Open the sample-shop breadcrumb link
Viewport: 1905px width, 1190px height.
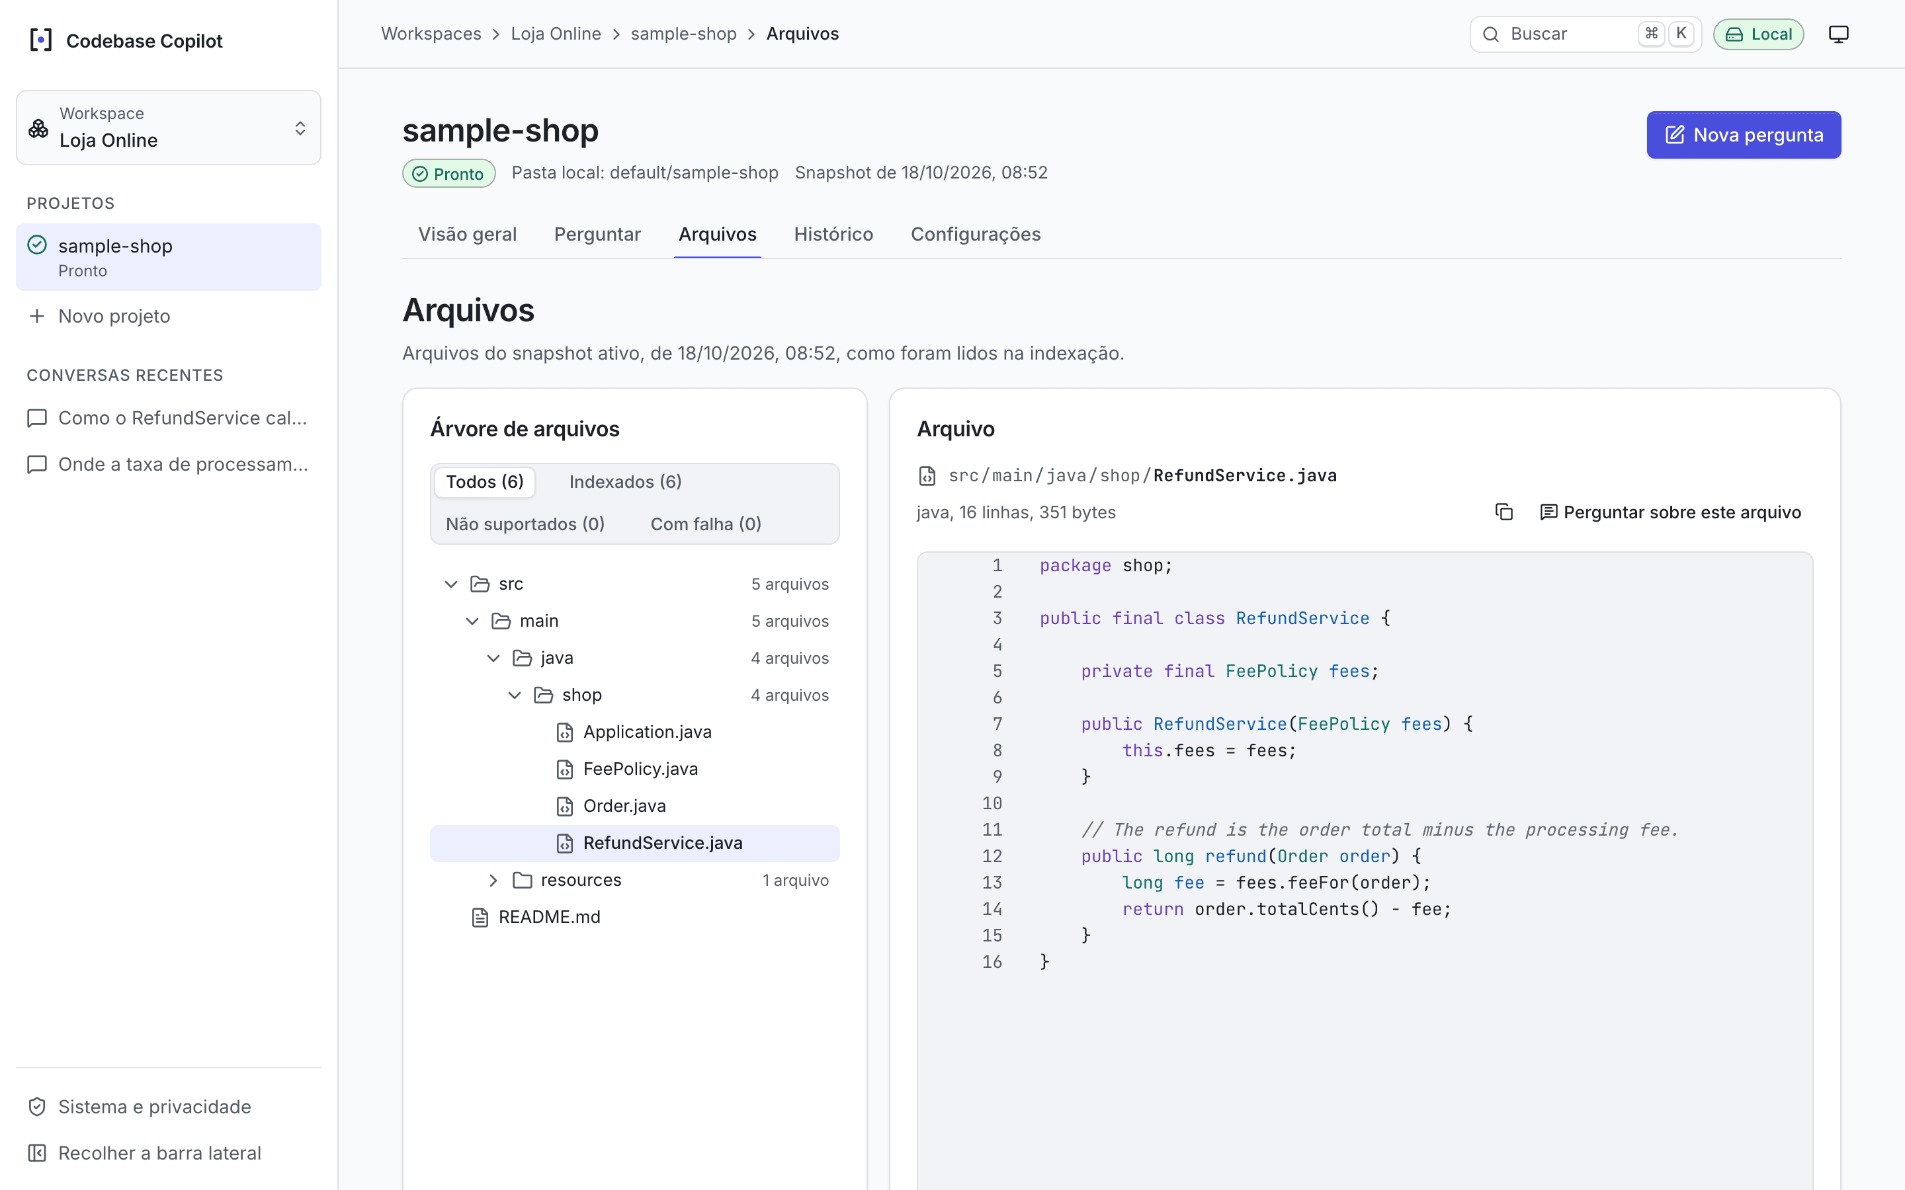point(683,34)
